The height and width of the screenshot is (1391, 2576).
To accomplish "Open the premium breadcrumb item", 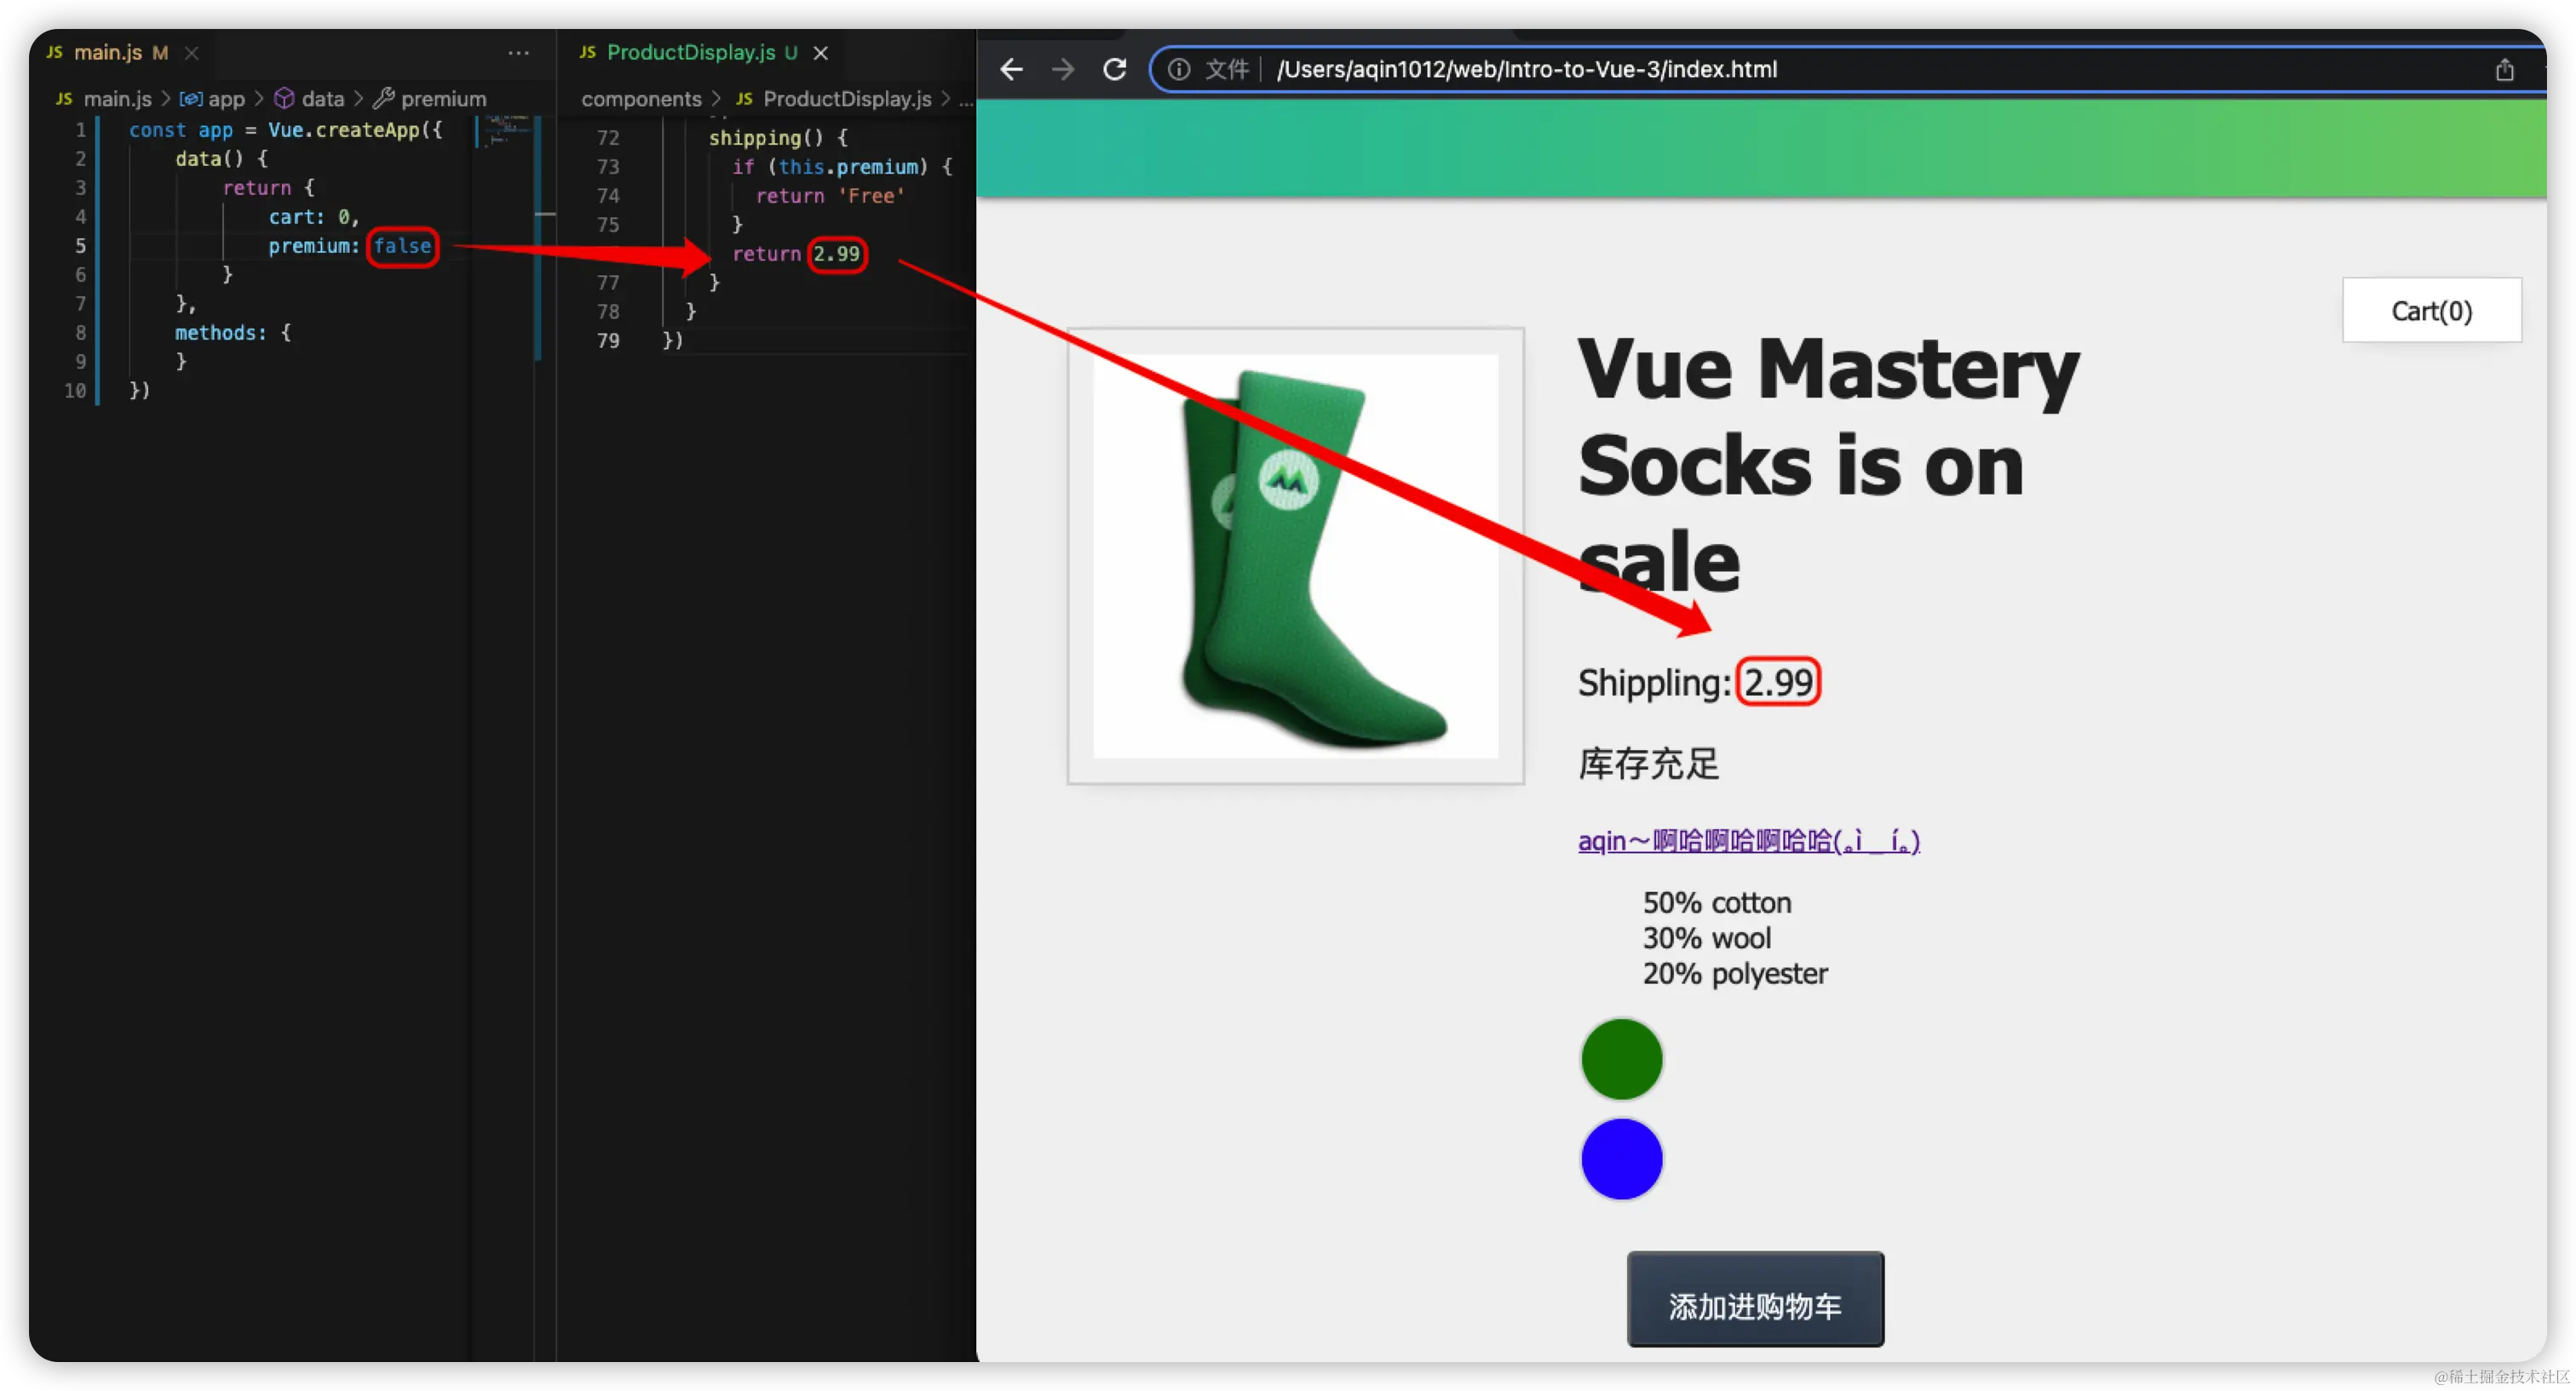I will pos(443,99).
